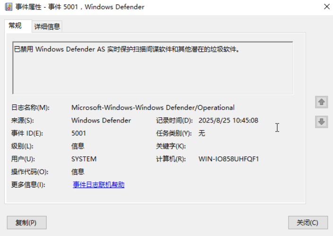Click the 日志名称(M) label

click(x=30, y=107)
